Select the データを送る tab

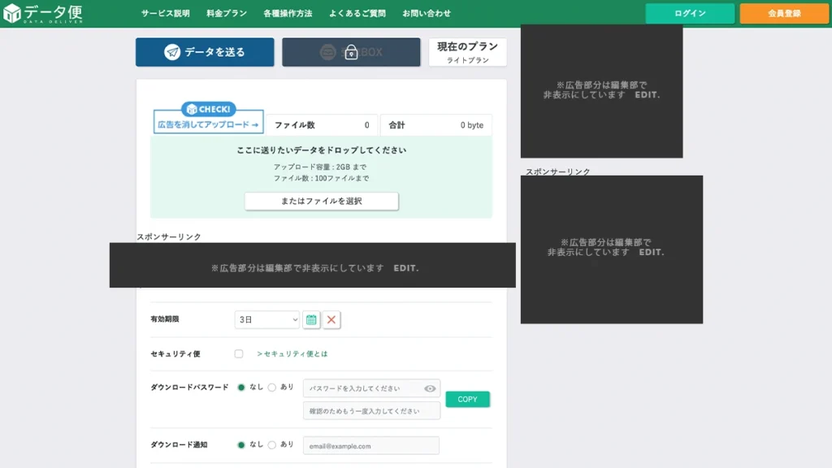tap(205, 52)
